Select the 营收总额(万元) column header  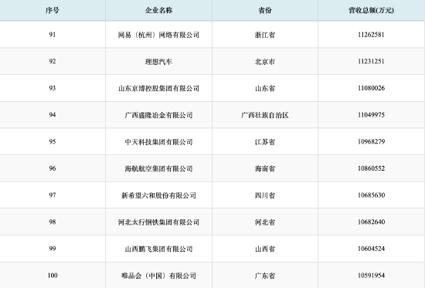[371, 10]
